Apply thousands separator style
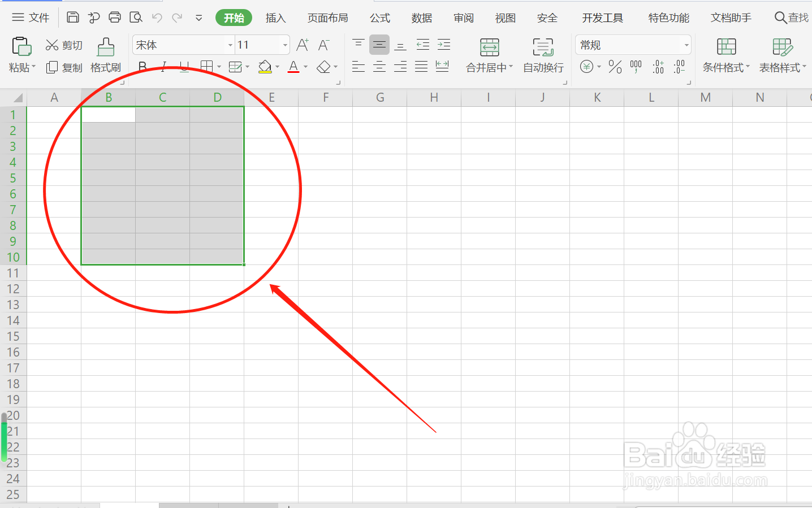812x508 pixels. (636, 67)
